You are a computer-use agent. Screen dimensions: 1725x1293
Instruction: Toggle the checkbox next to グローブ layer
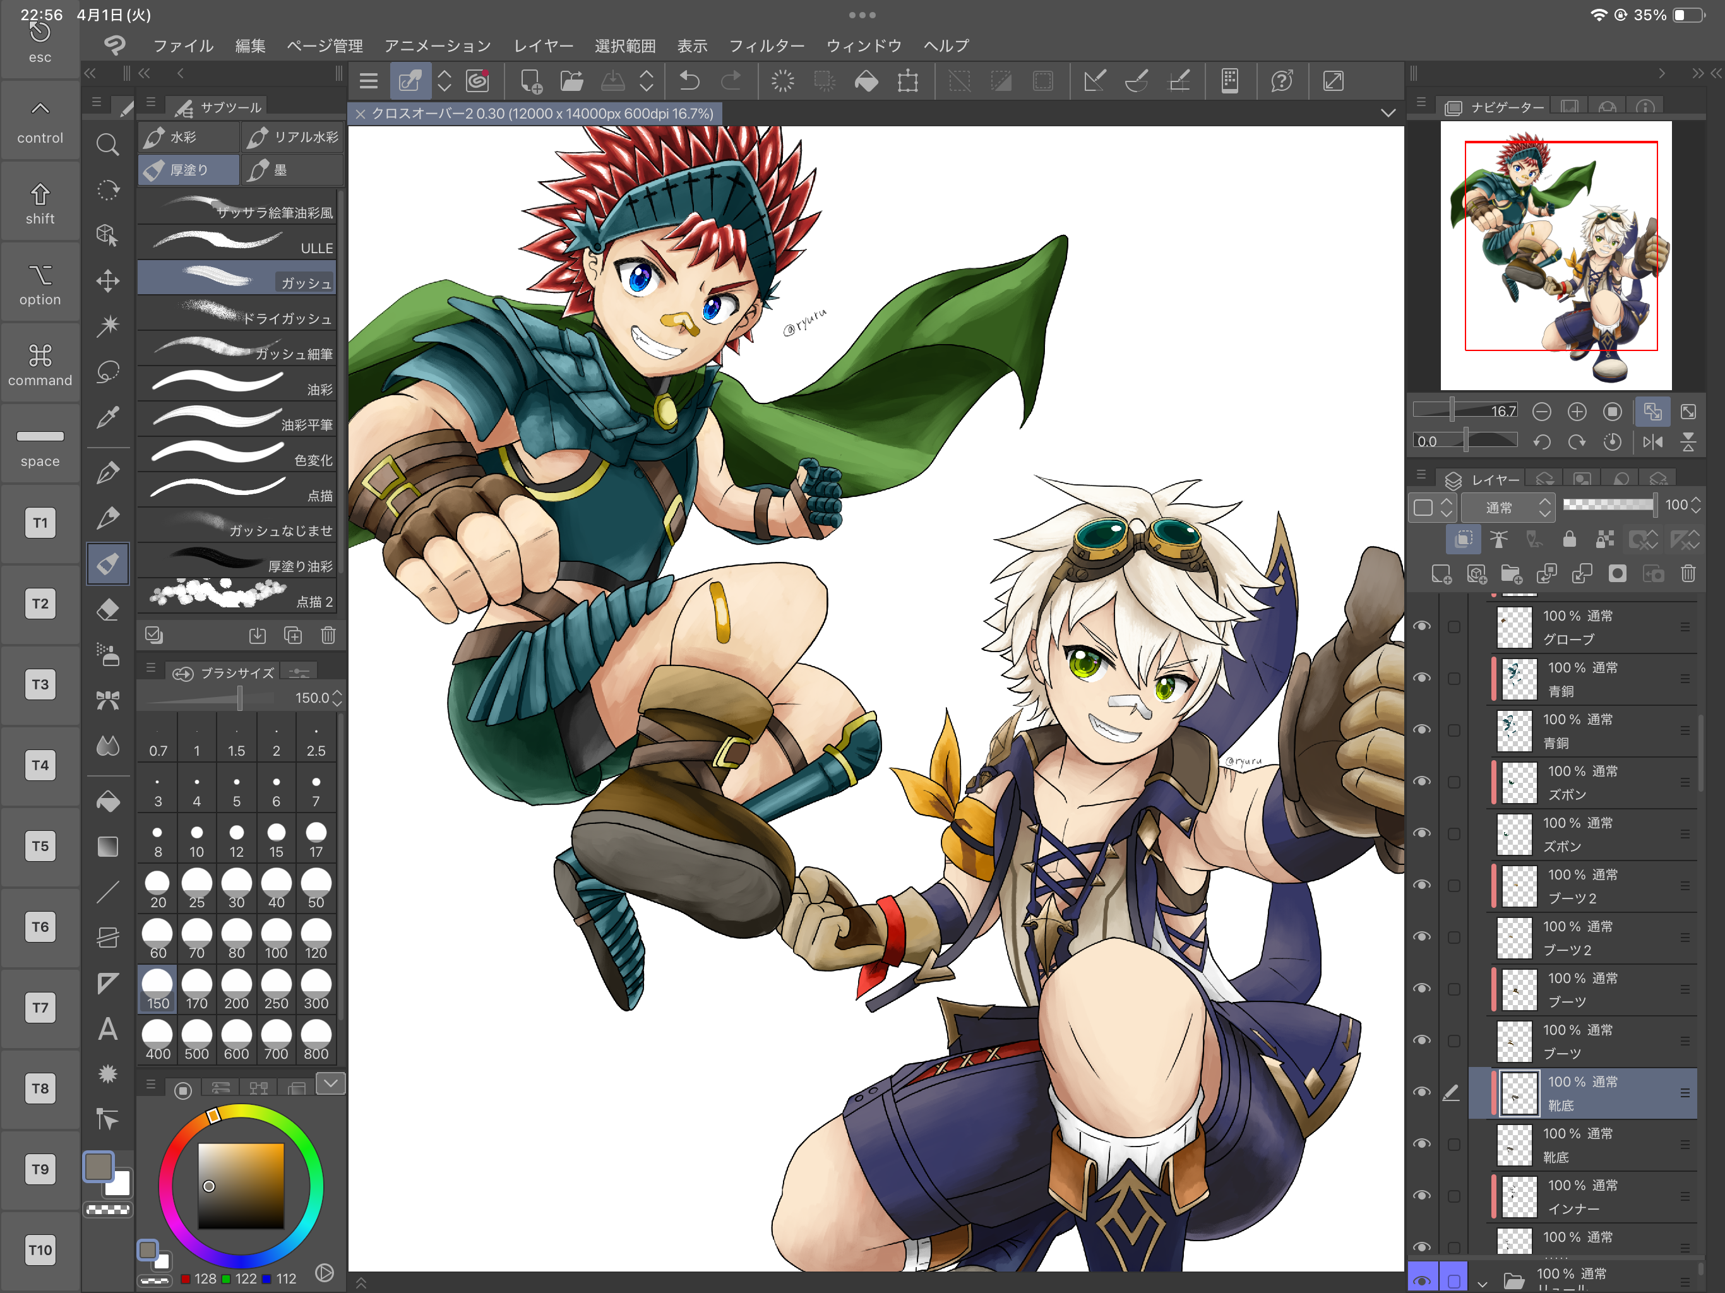coord(1453,626)
